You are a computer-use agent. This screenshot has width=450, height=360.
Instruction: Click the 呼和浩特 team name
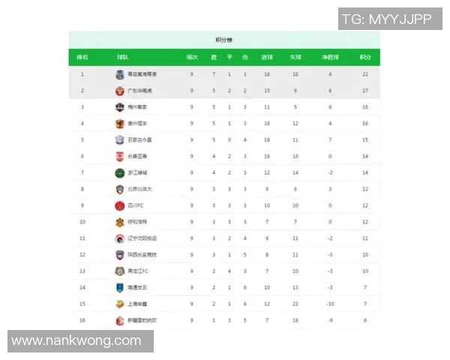[136, 222]
